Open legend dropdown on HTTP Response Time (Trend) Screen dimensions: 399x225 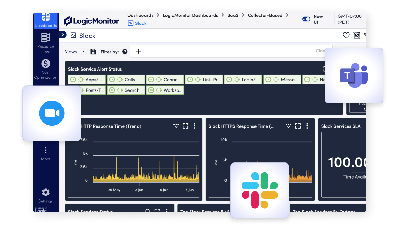pyautogui.click(x=176, y=126)
